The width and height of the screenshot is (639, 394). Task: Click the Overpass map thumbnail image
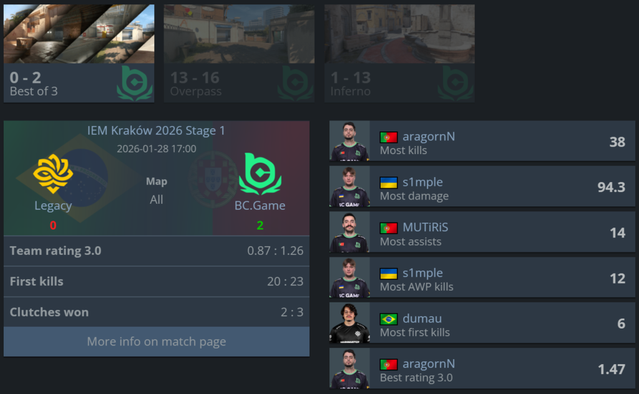(239, 34)
